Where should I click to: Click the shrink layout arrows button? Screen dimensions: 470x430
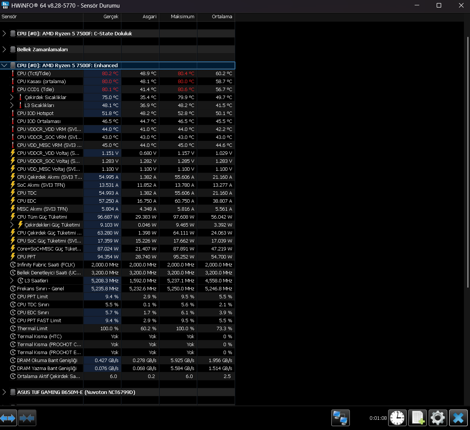click(x=27, y=418)
